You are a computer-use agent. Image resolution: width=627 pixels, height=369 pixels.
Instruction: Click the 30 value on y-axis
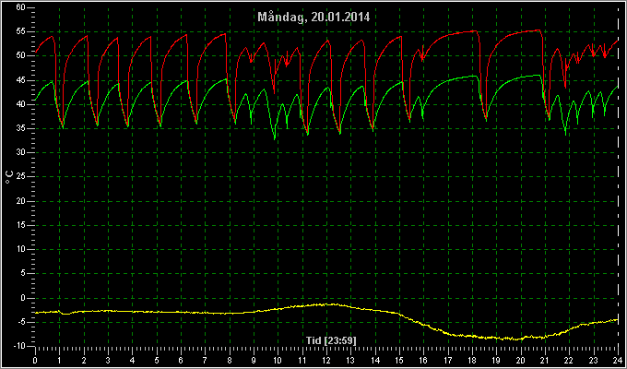(x=21, y=152)
